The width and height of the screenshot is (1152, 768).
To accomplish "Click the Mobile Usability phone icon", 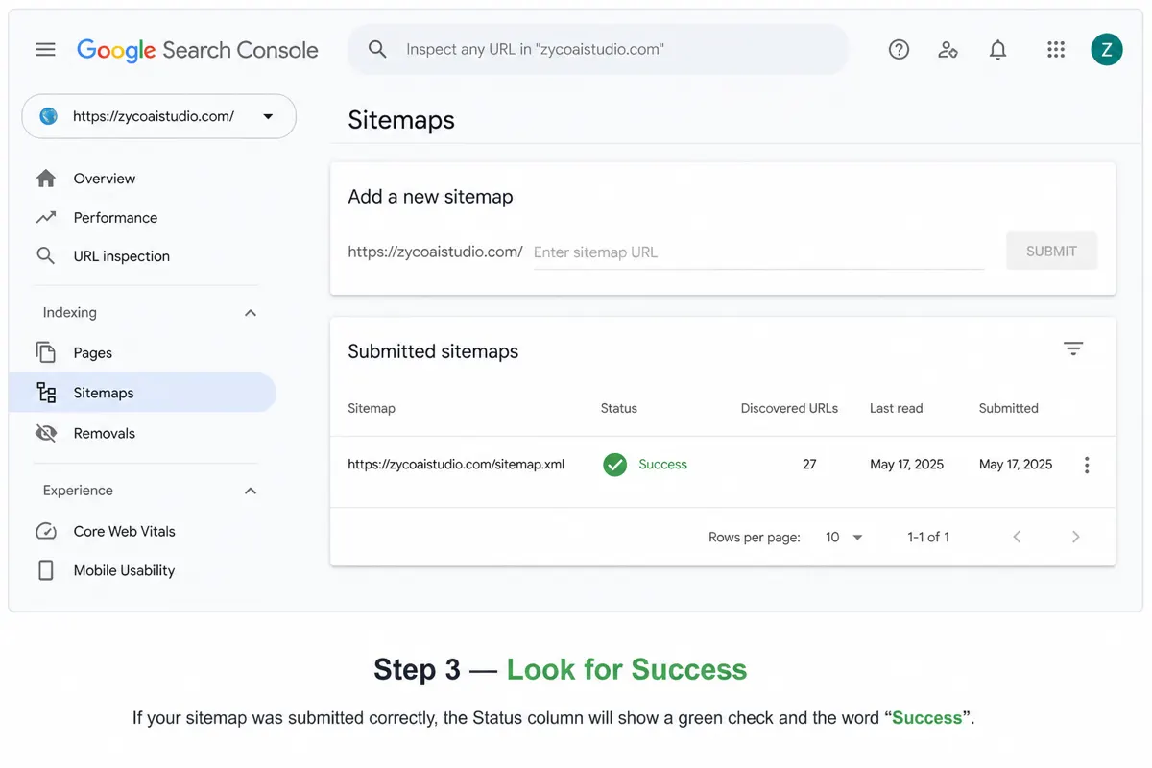I will (45, 570).
